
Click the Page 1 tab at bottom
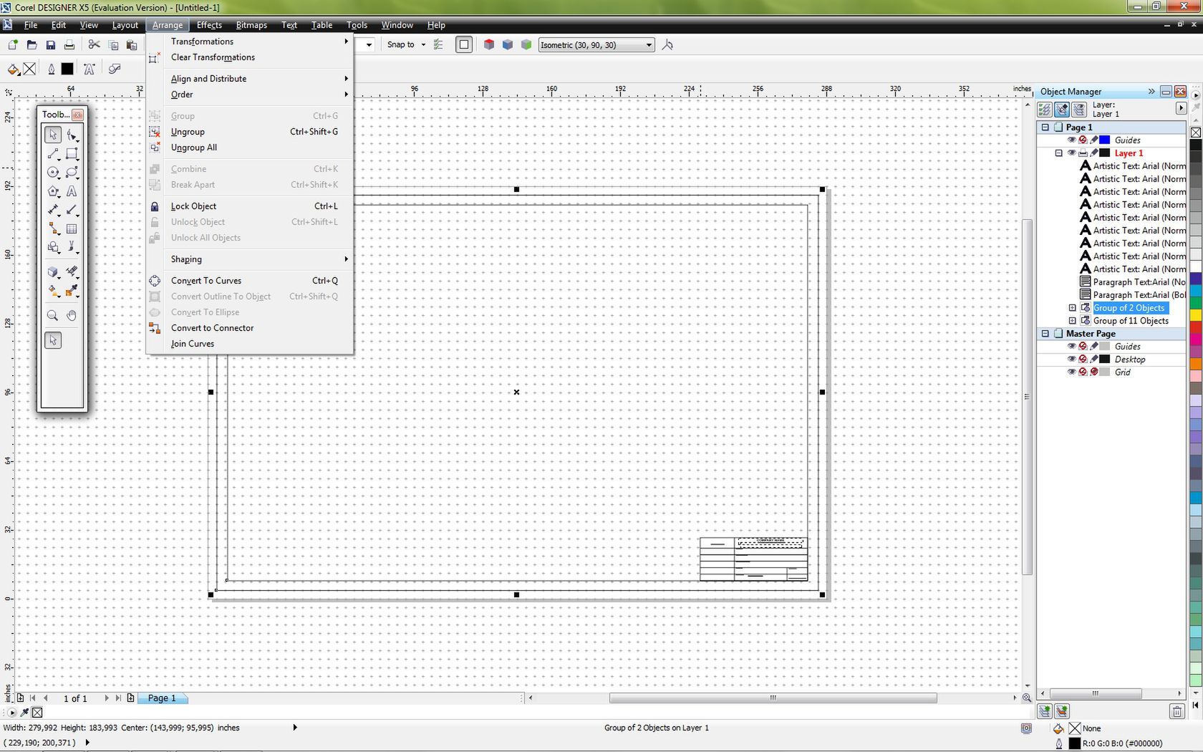162,698
